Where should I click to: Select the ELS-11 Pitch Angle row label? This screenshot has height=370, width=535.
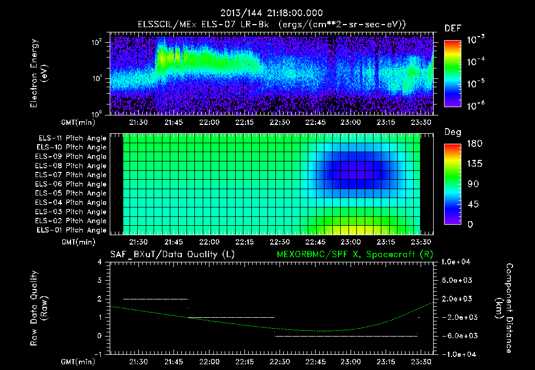72,138
